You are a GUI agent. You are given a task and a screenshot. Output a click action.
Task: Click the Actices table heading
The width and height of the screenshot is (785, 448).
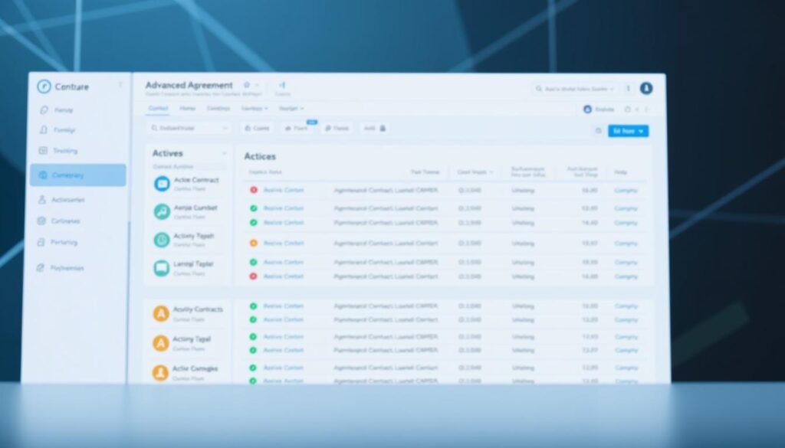pos(260,156)
